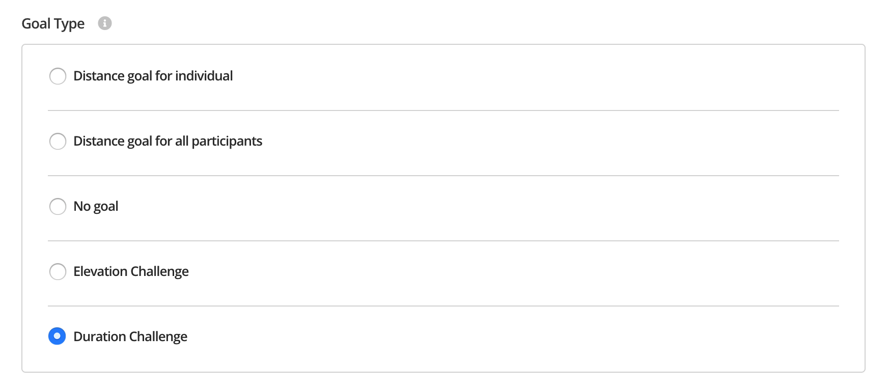Image resolution: width=889 pixels, height=389 pixels.
Task: Click the info icon beside Goal Type
Action: click(105, 23)
